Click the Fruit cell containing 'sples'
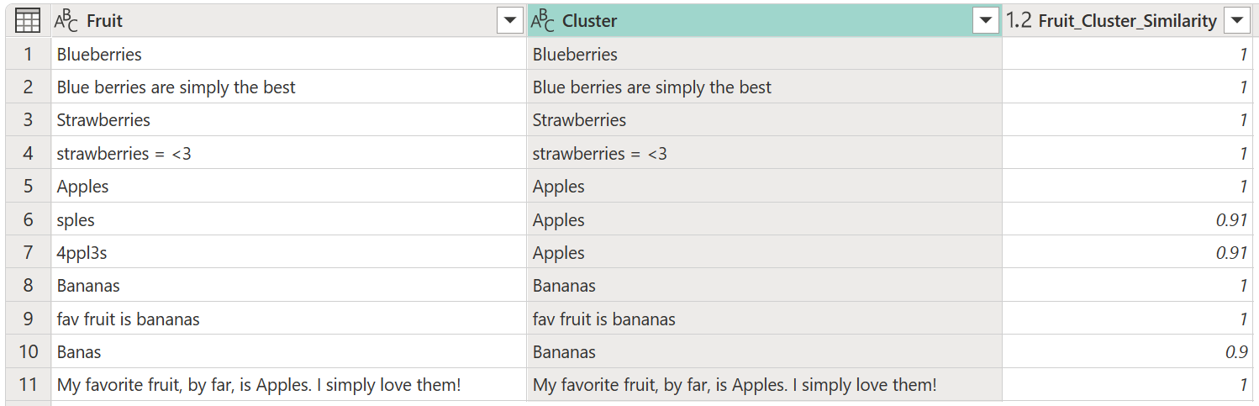The height and width of the screenshot is (406, 1259). [289, 220]
